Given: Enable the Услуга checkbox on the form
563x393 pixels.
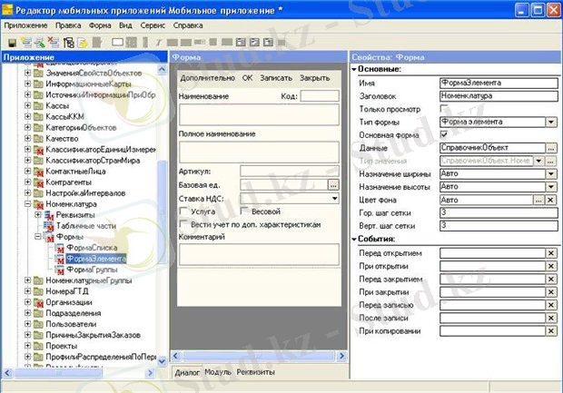Looking at the screenshot, I should click(185, 211).
